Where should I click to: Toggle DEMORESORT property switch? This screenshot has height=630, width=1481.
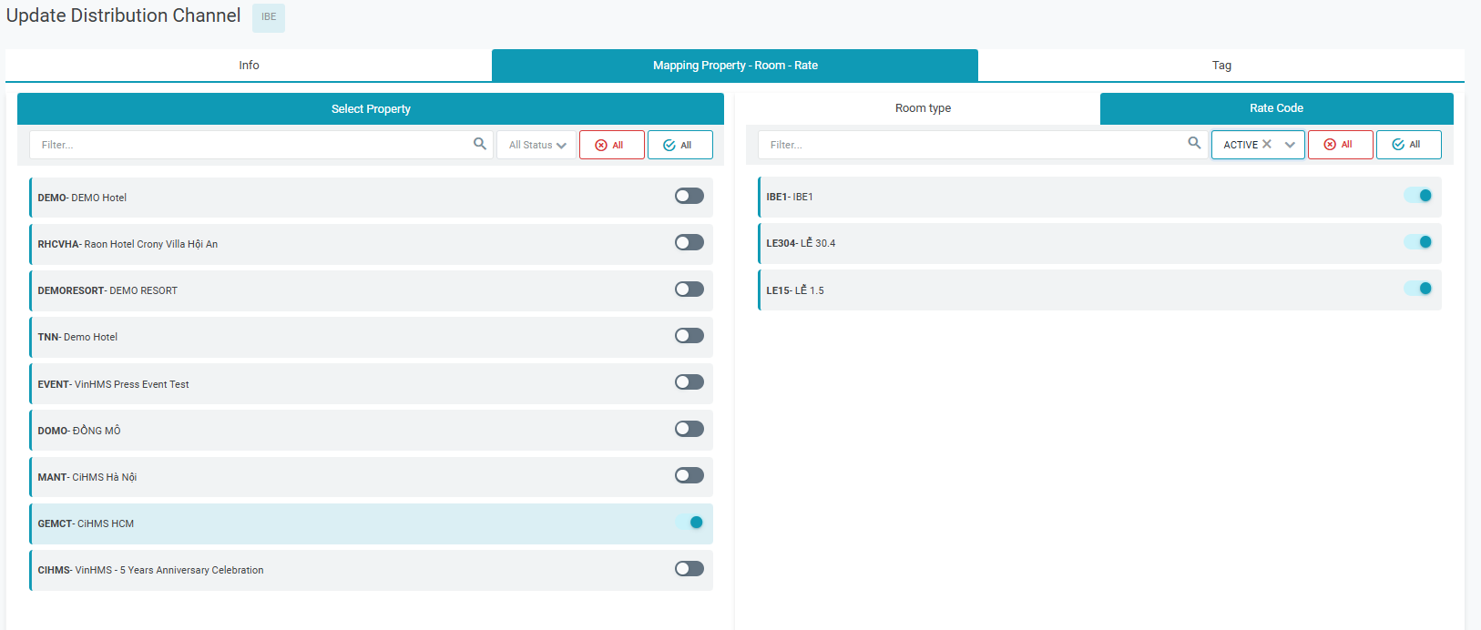click(689, 289)
